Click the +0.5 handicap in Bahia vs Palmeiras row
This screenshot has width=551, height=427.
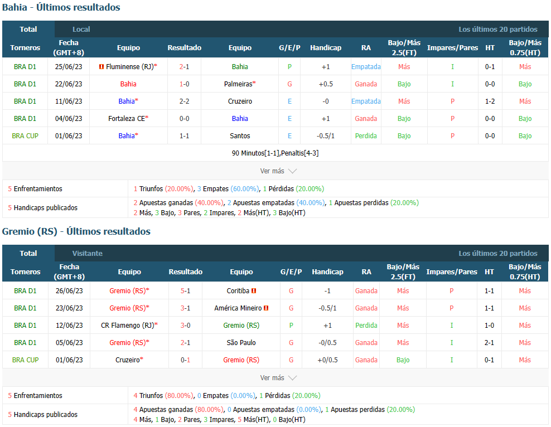326,84
